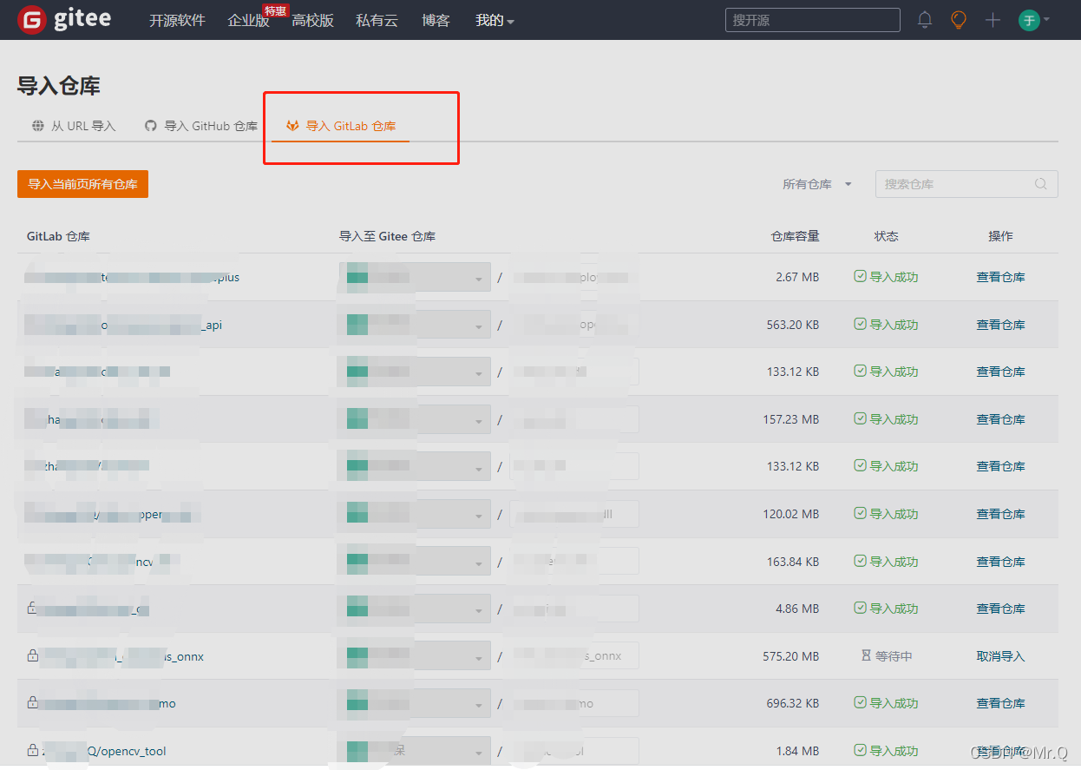This screenshot has height=770, width=1081.
Task: Click the Gitee logo icon
Action: tap(31, 19)
